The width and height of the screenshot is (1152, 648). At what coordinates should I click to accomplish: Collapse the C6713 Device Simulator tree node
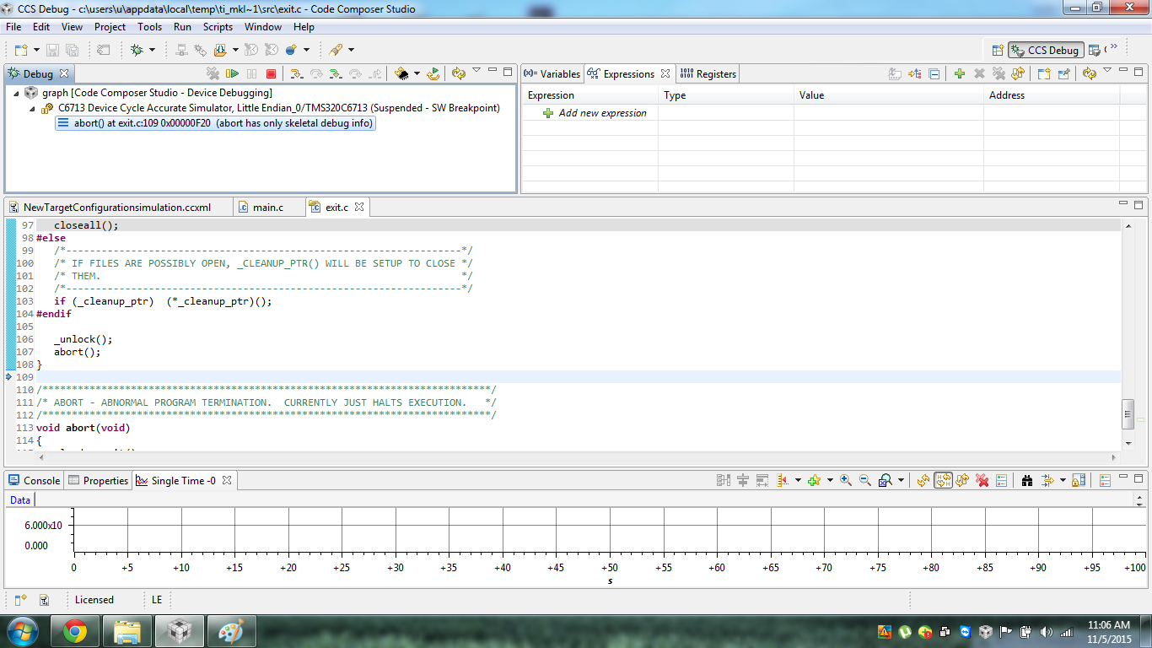[x=33, y=108]
